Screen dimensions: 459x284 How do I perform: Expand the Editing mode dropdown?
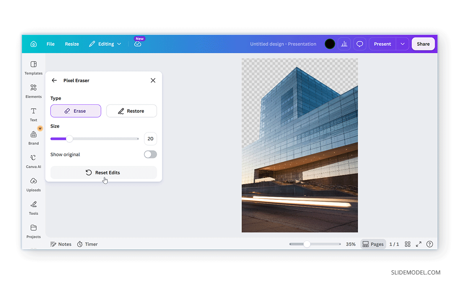(105, 44)
